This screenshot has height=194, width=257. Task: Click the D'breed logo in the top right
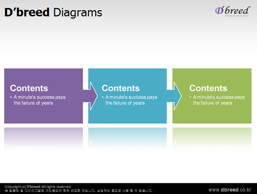[x=233, y=10]
